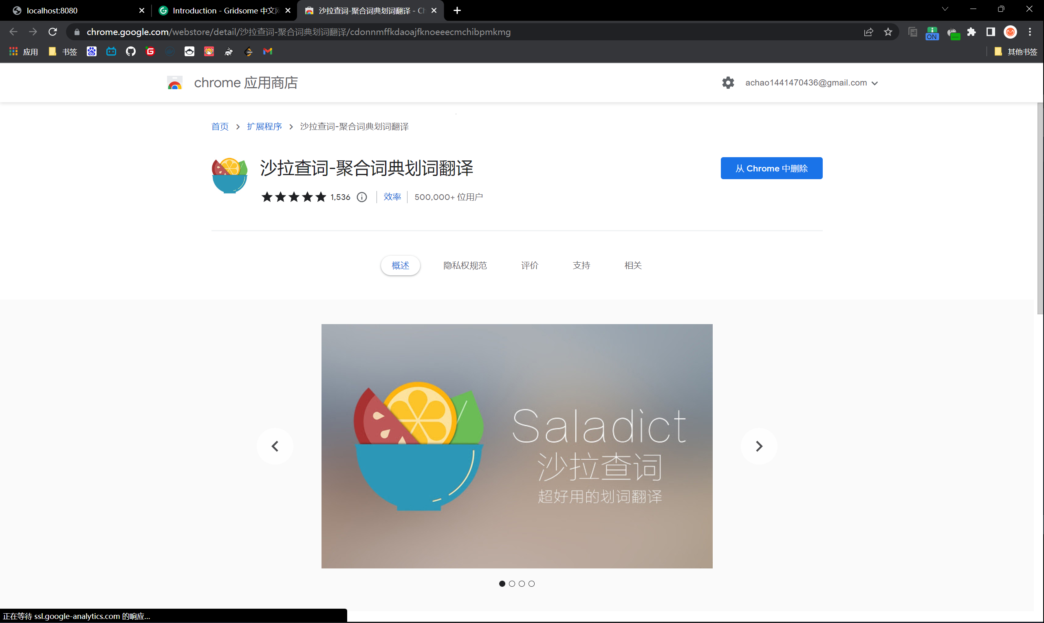Open Chrome Web Store settings gear

[728, 83]
